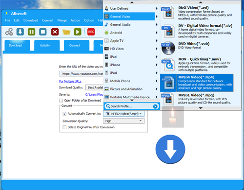Viewport: 244px width, 190px height.
Task: Click the video URL input field
Action: (81, 74)
